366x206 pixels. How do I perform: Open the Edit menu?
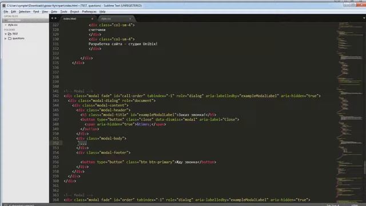(13, 11)
